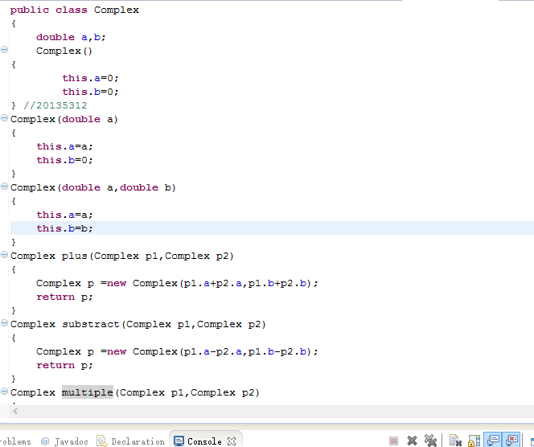The image size is (534, 447).
Task: Click the highlighted word multiple
Action: click(87, 392)
